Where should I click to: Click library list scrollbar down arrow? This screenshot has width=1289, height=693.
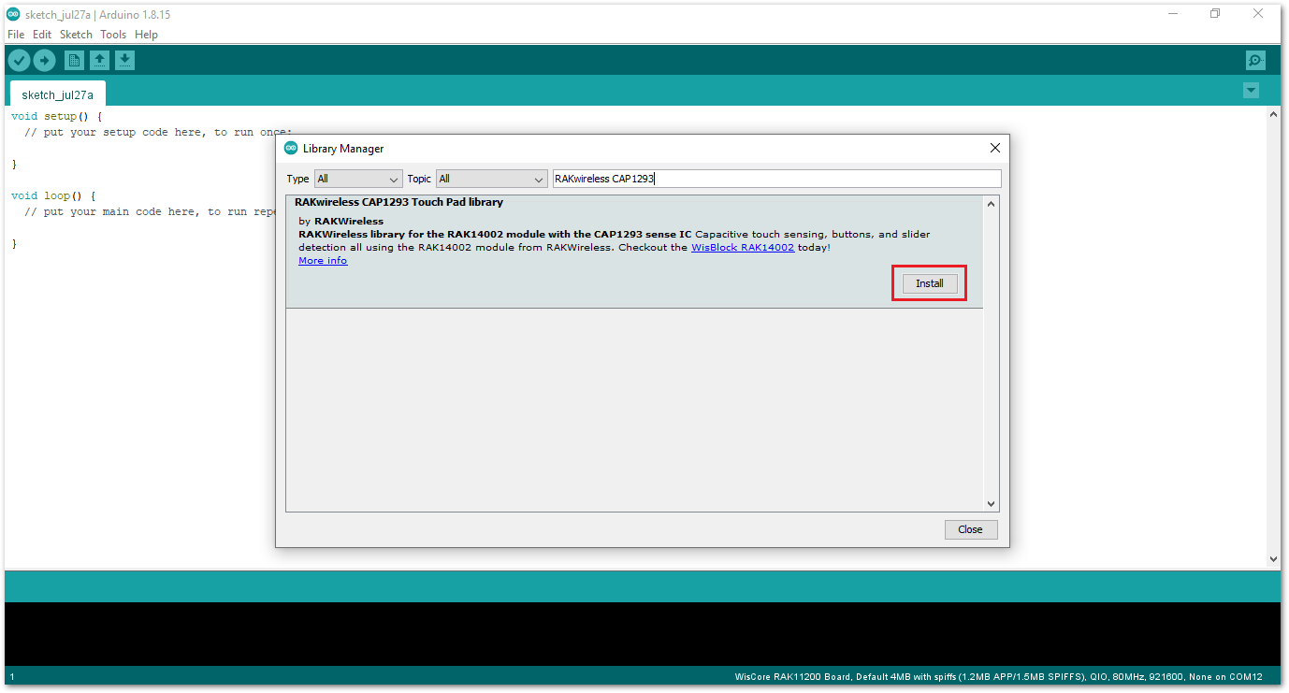click(992, 504)
